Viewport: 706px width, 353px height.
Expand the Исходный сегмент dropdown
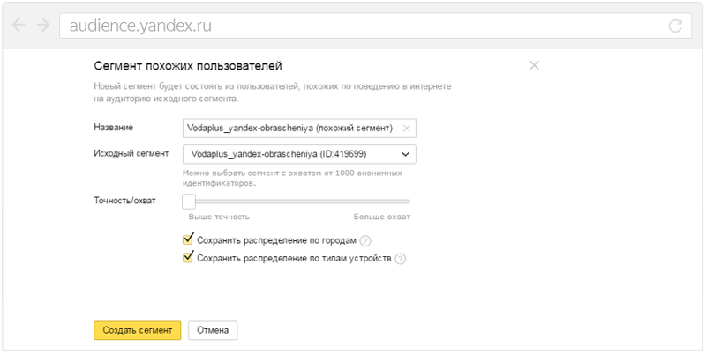299,154
